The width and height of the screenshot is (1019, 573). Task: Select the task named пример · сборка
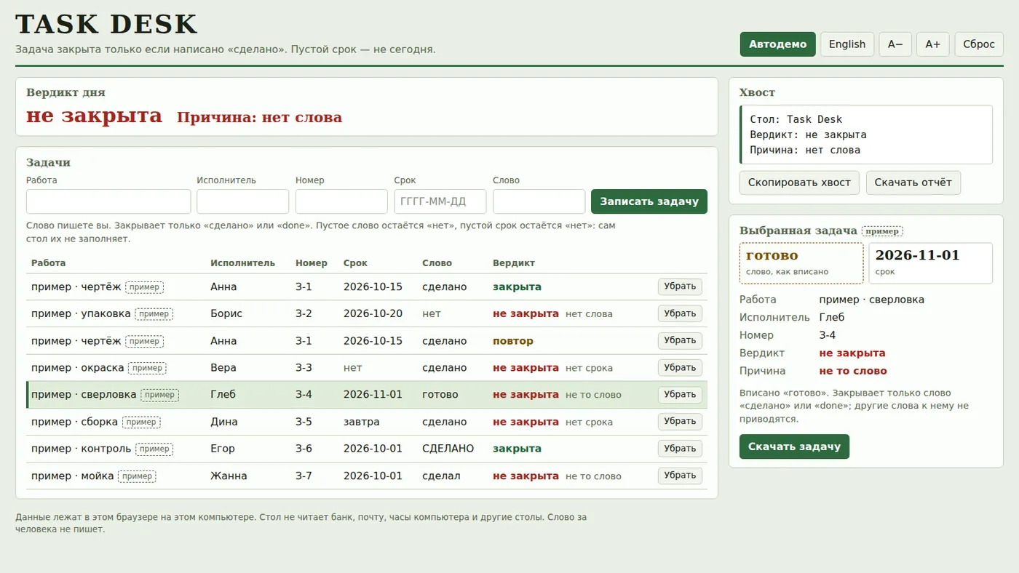75,422
